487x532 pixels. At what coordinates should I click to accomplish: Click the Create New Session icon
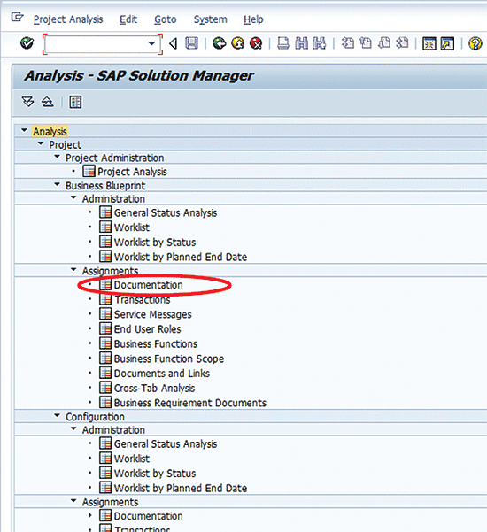(x=429, y=43)
